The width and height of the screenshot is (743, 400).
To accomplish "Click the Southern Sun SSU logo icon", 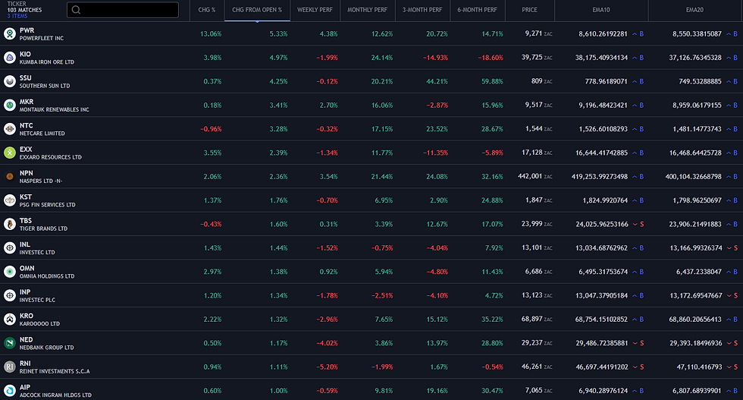I will pos(9,81).
